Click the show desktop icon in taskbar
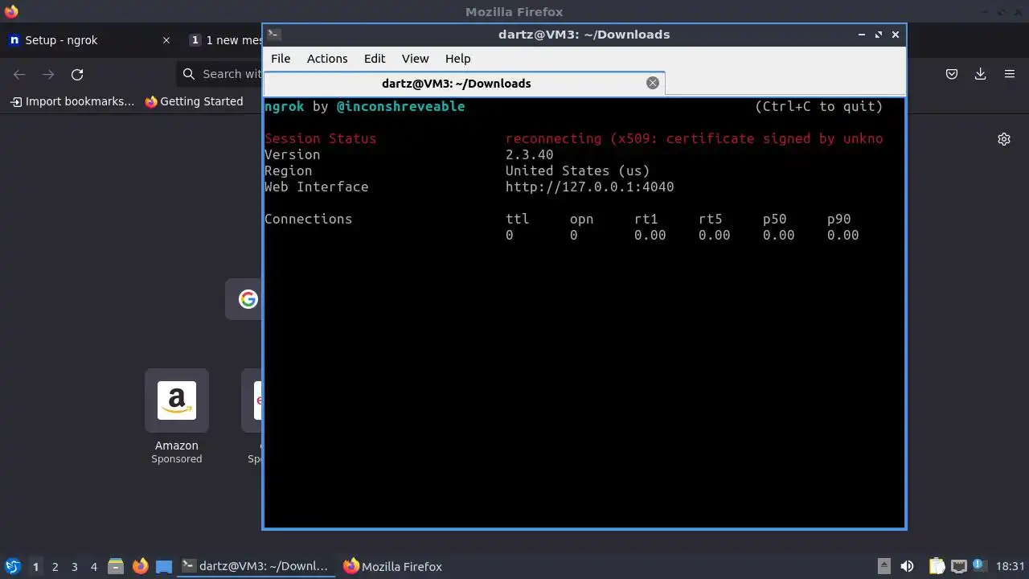This screenshot has height=579, width=1029. click(x=164, y=566)
